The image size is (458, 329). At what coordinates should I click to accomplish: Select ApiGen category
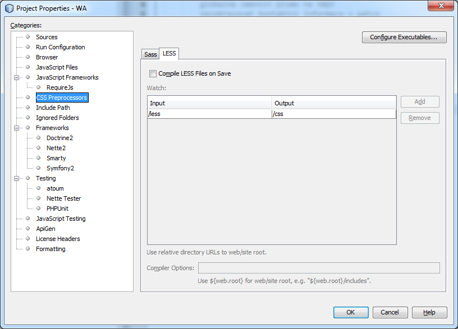click(45, 229)
